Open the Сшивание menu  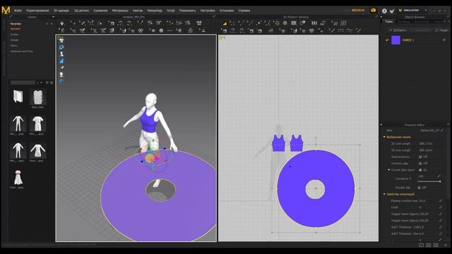100,11
